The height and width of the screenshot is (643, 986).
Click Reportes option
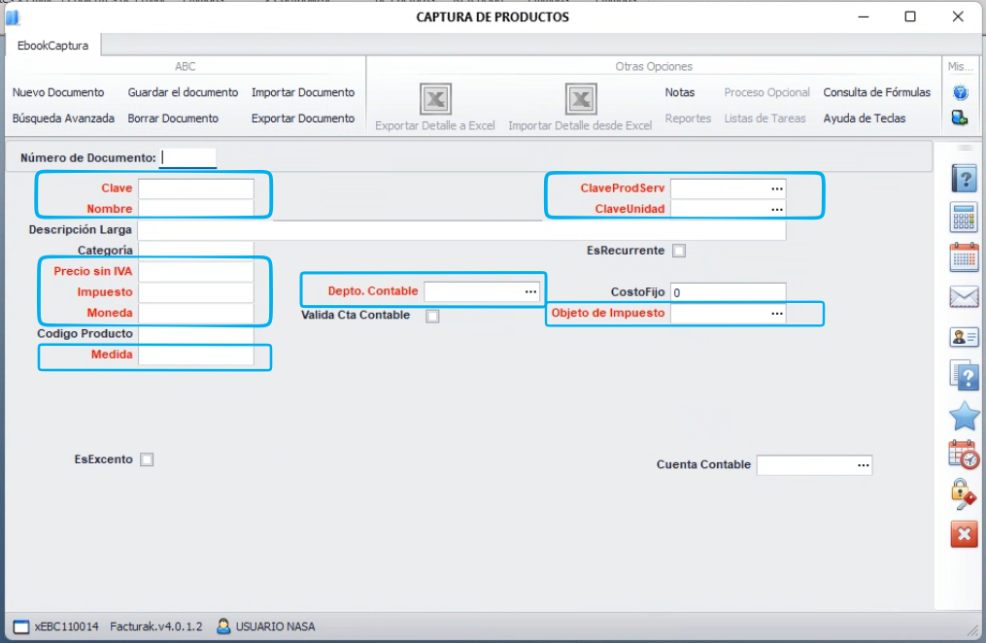688,118
